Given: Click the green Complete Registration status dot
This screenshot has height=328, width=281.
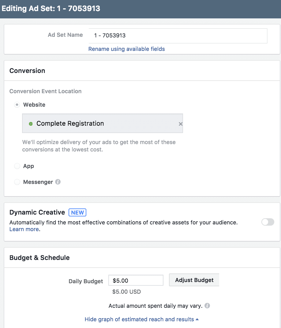Looking at the screenshot, I should click(x=31, y=124).
